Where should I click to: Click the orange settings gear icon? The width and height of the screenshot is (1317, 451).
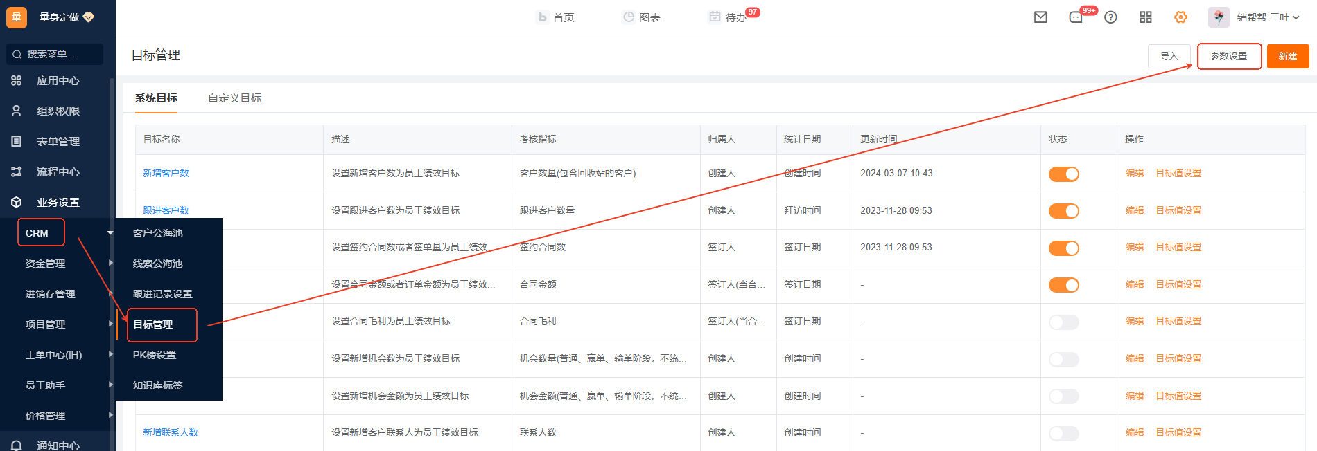click(x=1180, y=17)
